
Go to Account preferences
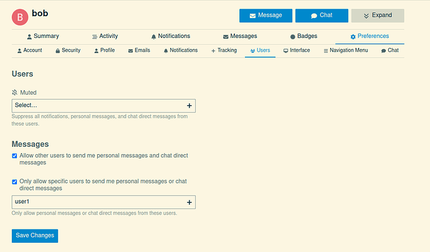[x=30, y=50]
